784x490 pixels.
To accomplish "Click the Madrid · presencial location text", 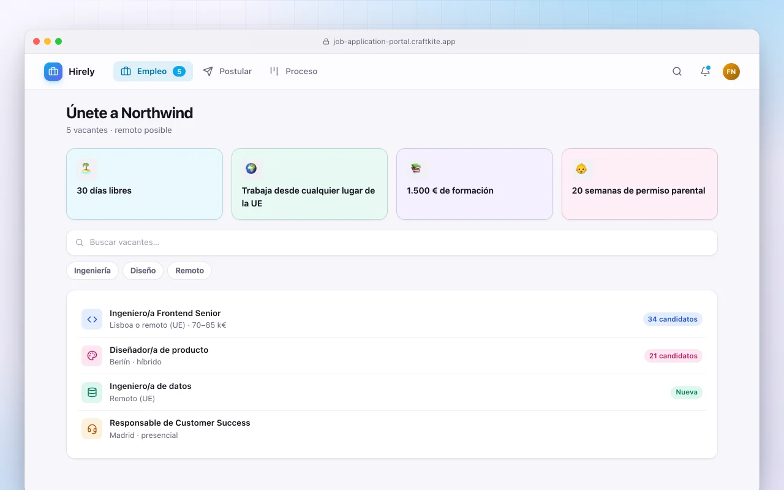I will pyautogui.click(x=144, y=435).
